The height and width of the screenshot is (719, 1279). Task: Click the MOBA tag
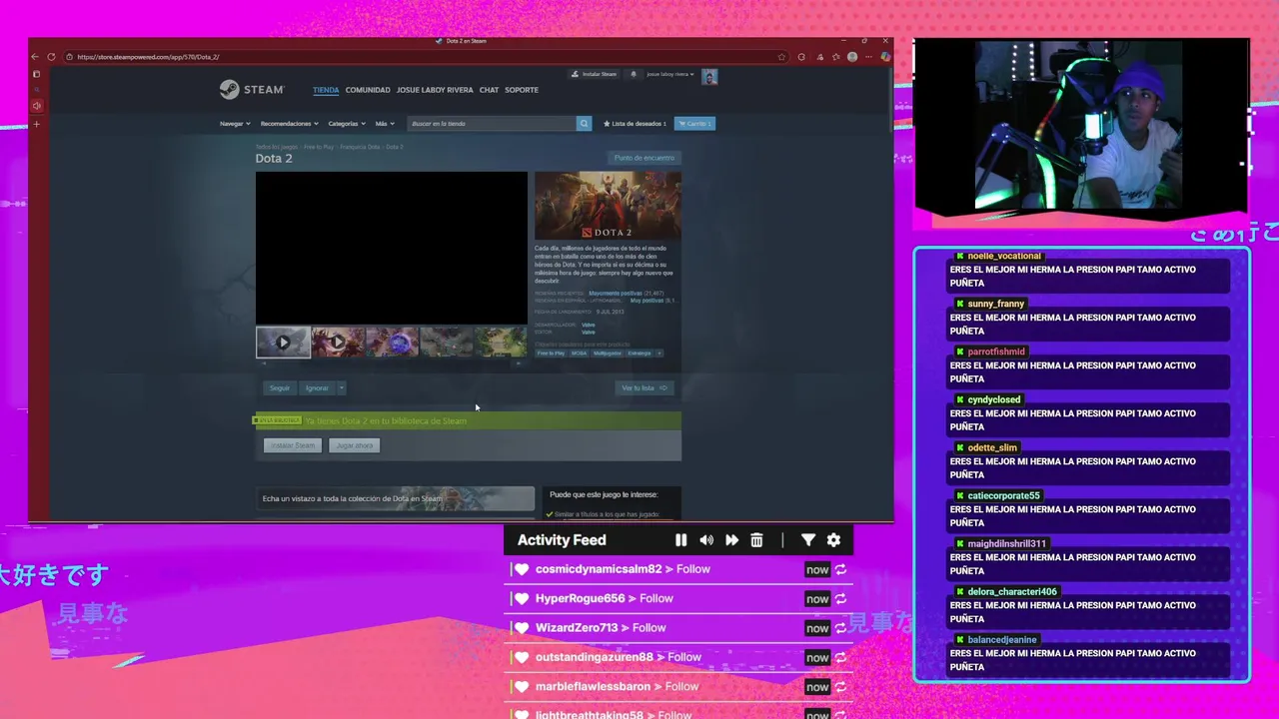[579, 353]
